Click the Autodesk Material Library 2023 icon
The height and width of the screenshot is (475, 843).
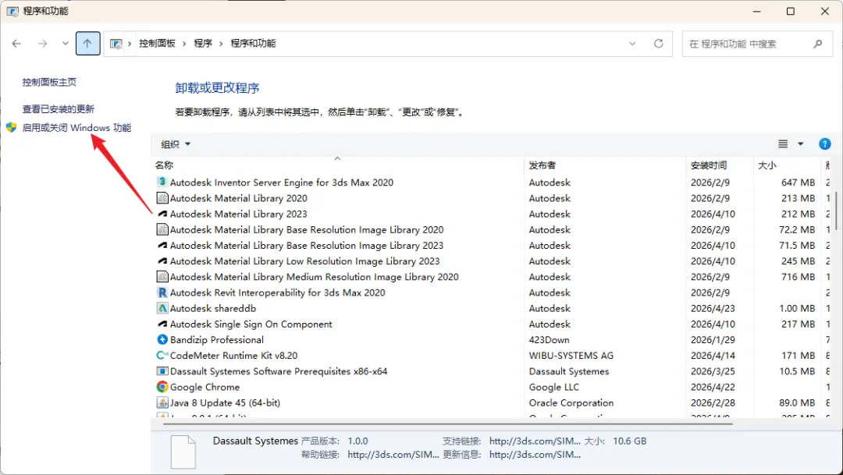click(x=162, y=214)
